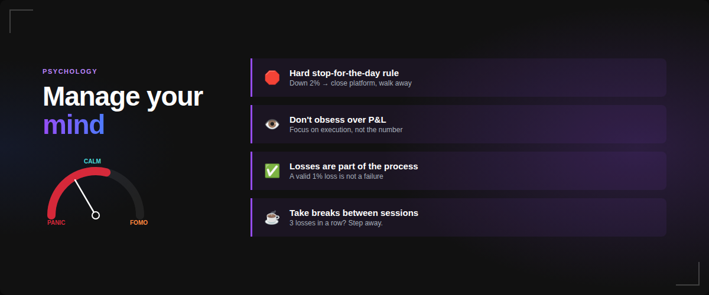
Task: Select the "Don't obsess over P&L" heading
Action: 337,120
